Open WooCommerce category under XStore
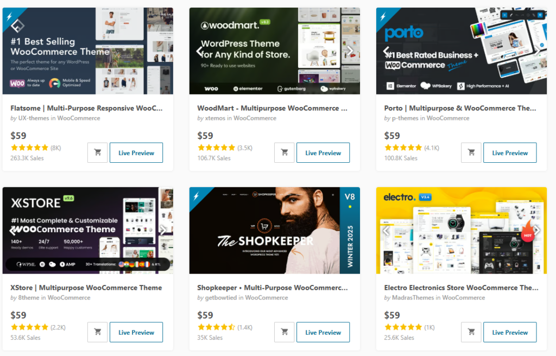Screen dimensions: 556x356 [x=69, y=297]
